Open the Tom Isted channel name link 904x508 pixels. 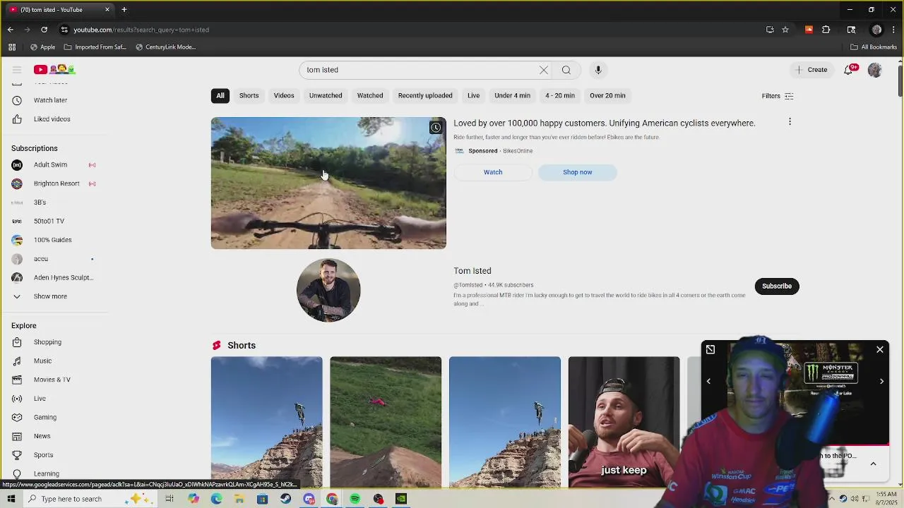472,271
